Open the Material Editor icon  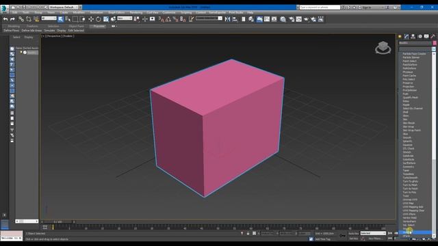[x=283, y=19]
